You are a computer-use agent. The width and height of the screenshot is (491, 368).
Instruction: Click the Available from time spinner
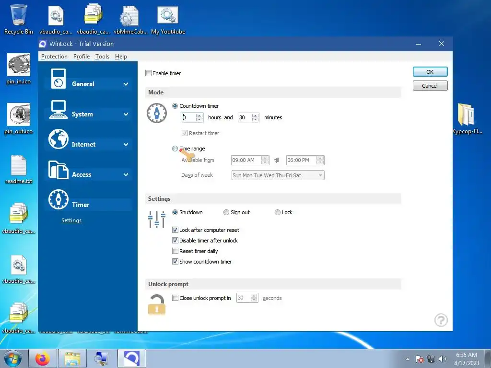pyautogui.click(x=265, y=160)
